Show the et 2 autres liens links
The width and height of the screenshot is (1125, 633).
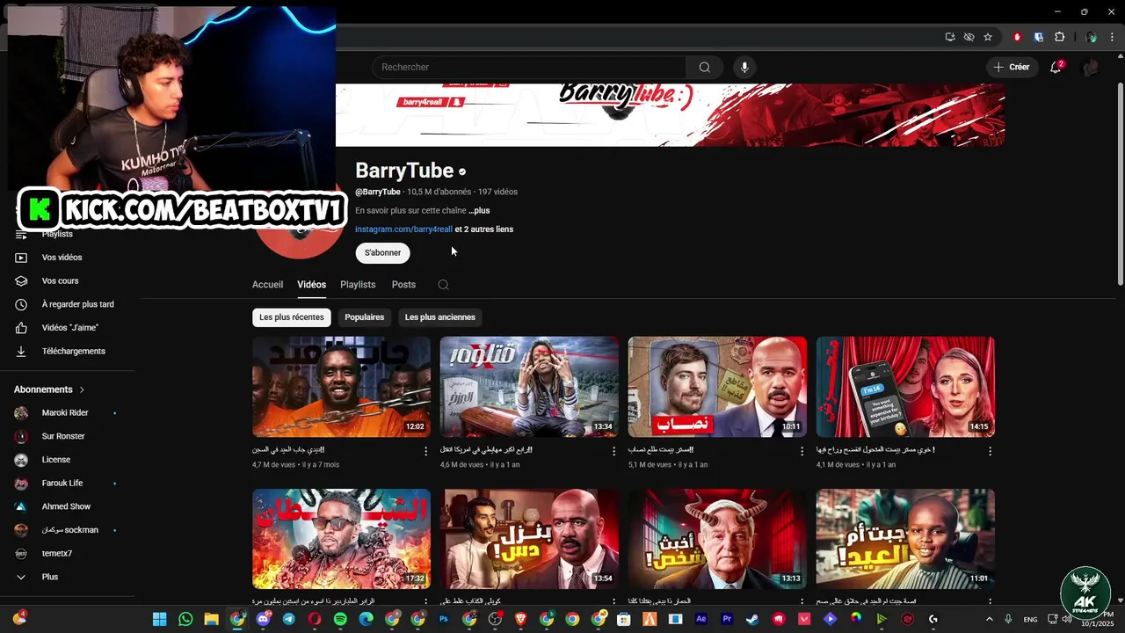(484, 229)
